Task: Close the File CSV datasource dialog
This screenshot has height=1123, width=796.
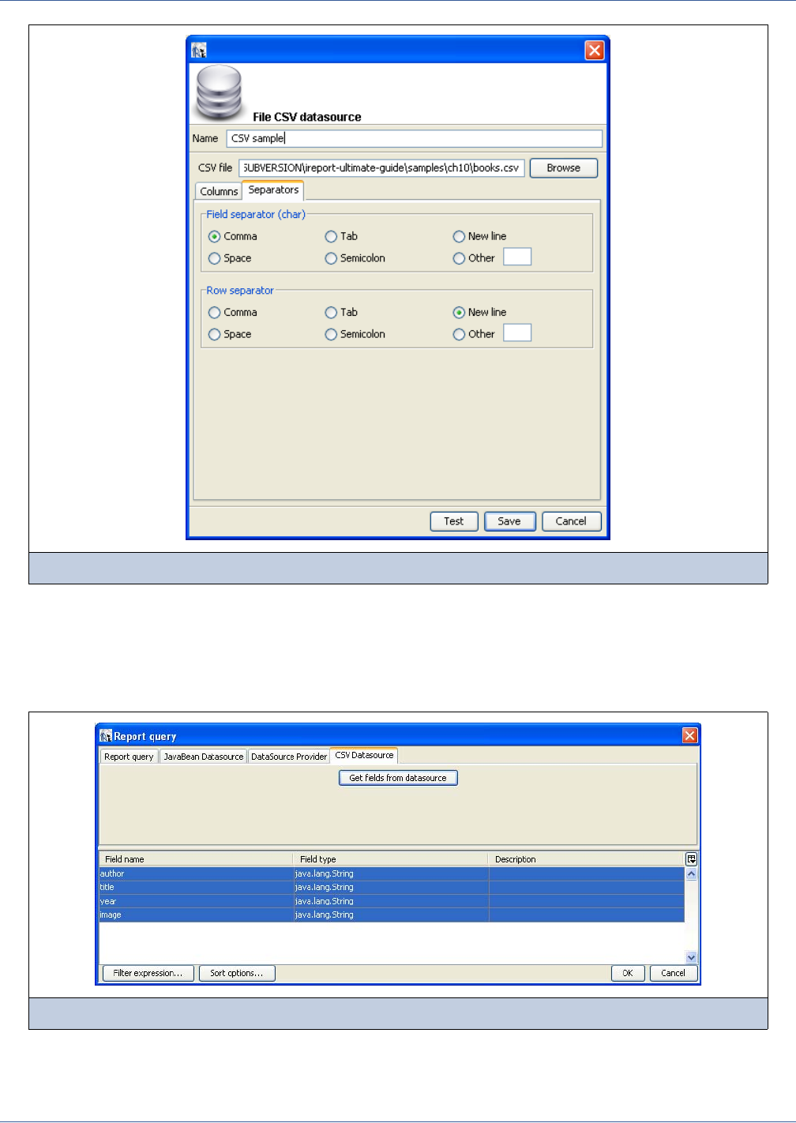Action: pos(595,51)
